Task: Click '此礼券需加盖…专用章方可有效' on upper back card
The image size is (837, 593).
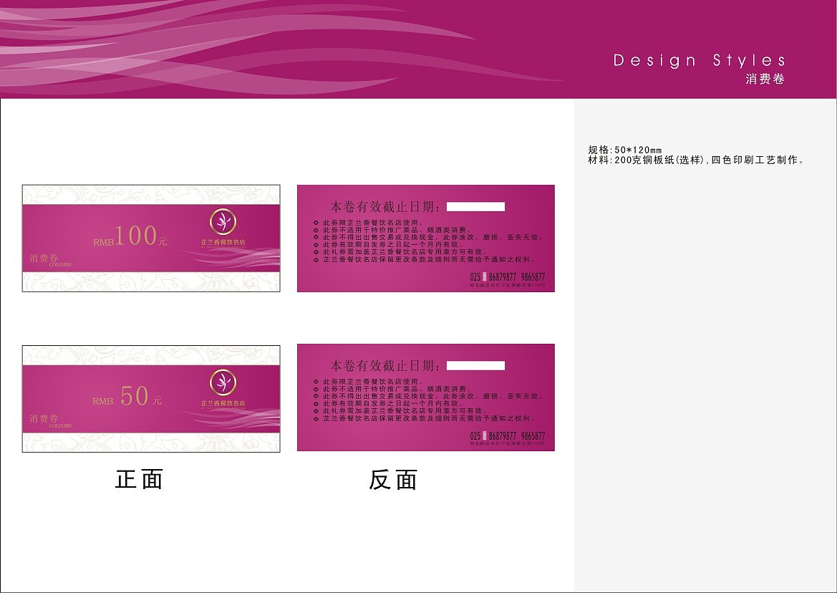Action: [x=404, y=252]
